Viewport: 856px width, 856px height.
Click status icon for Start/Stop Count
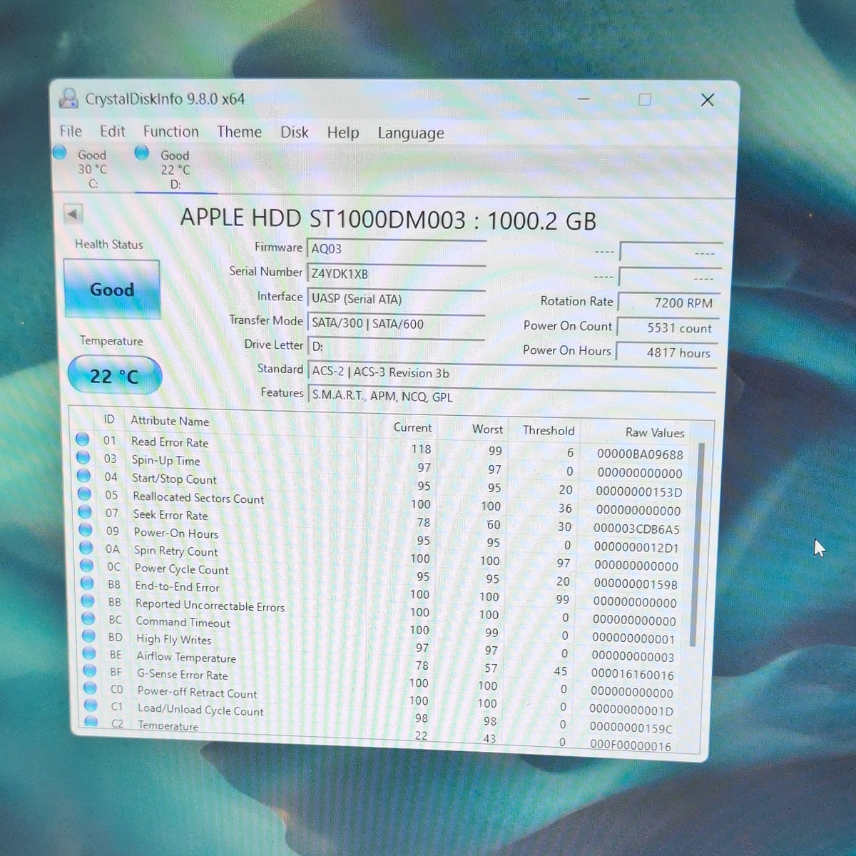84,475
